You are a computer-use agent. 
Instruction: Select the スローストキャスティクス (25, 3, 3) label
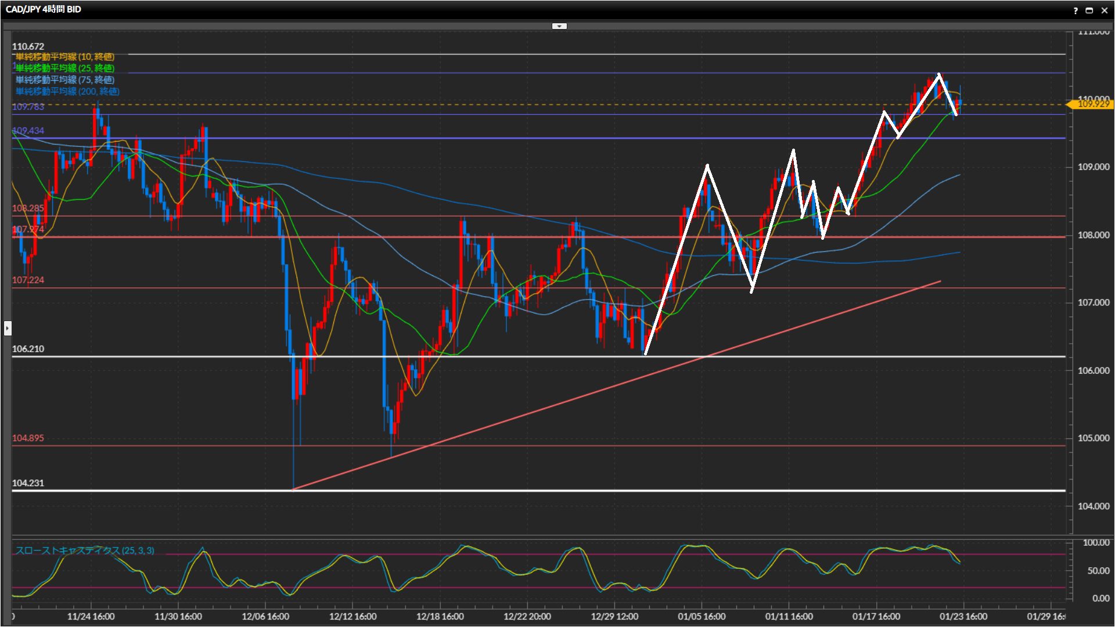(x=85, y=550)
